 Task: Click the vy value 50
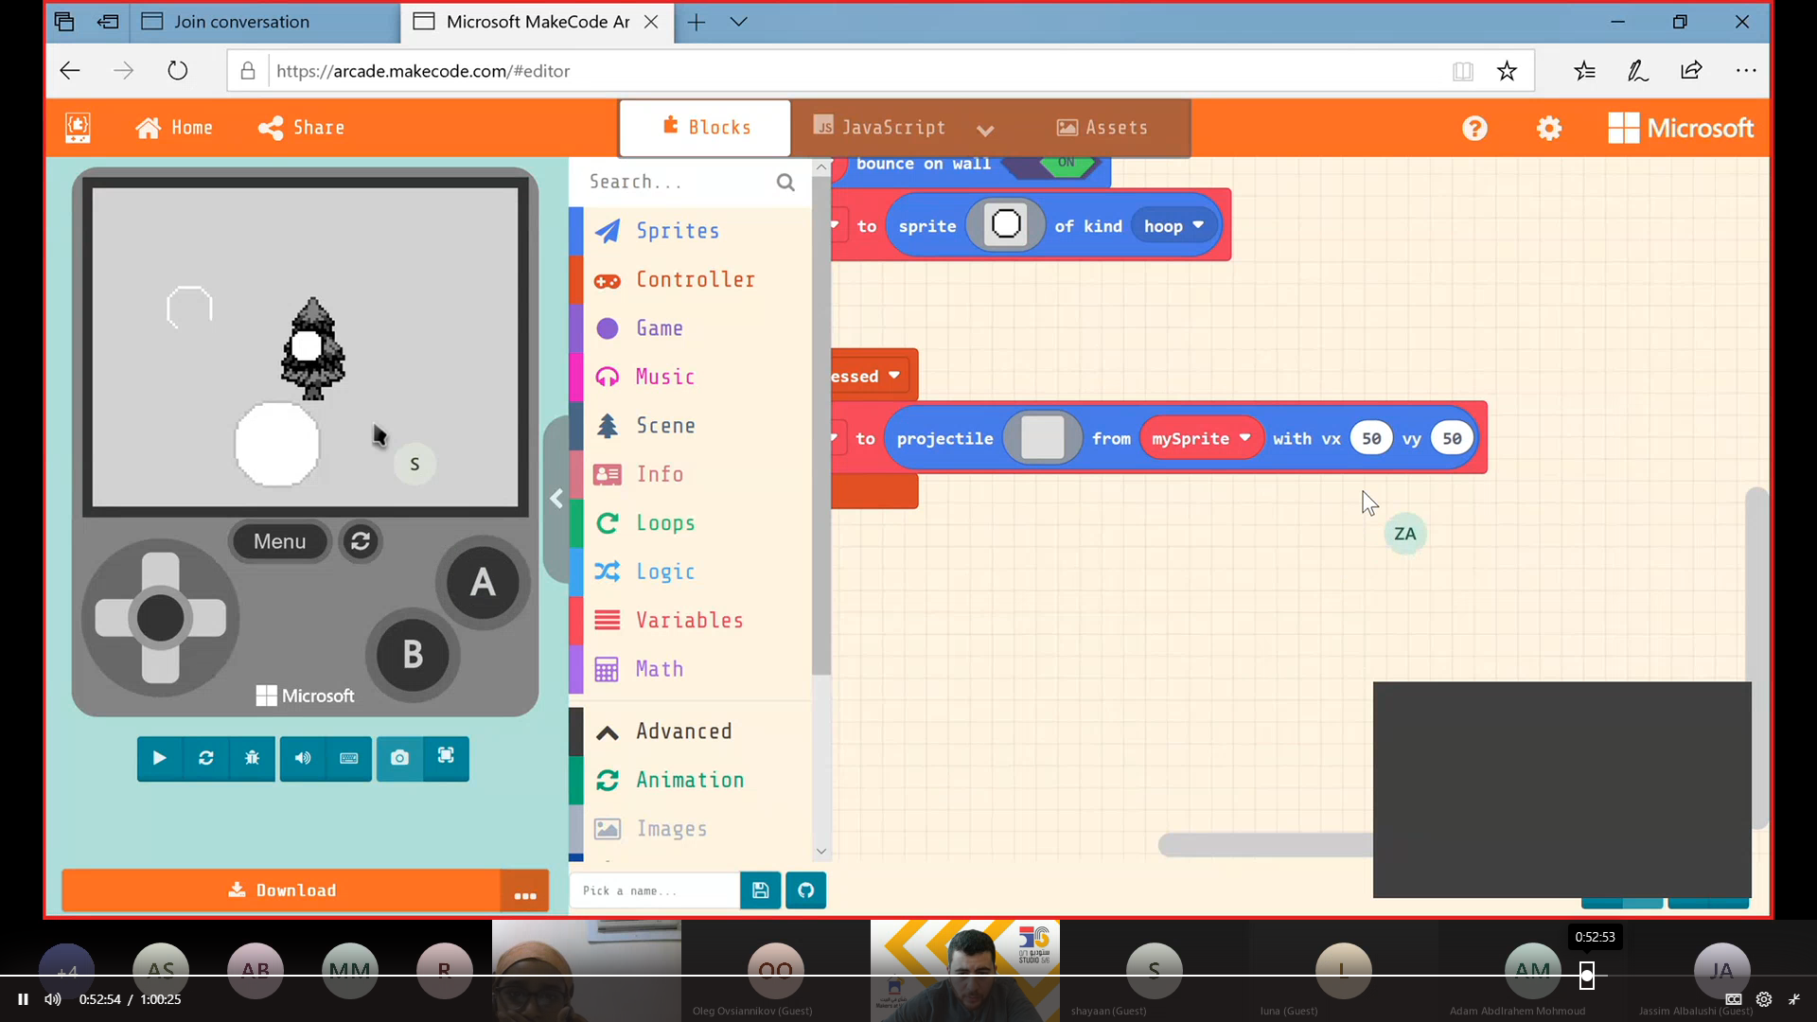tap(1452, 438)
